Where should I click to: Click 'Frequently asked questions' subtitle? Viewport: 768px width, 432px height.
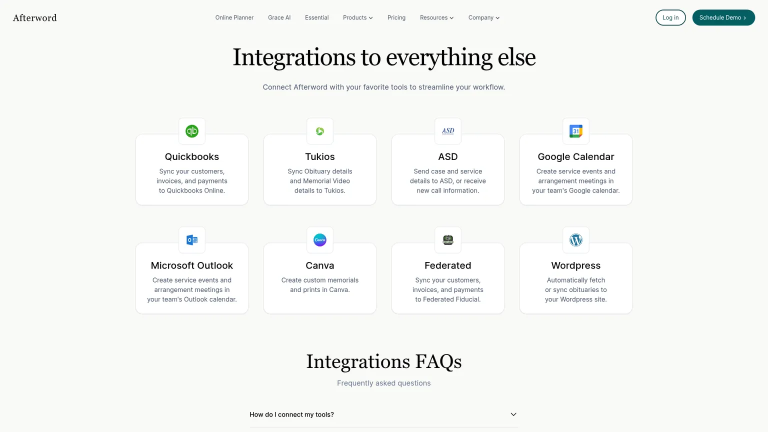point(384,383)
